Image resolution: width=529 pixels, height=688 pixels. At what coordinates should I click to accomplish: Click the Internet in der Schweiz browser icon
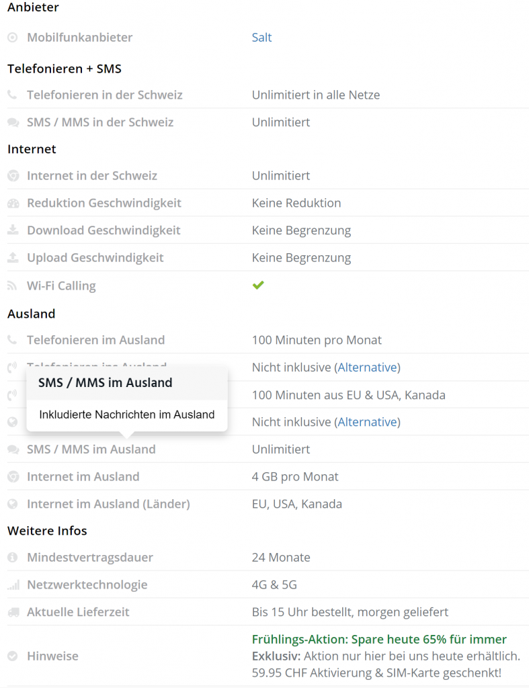tap(13, 176)
